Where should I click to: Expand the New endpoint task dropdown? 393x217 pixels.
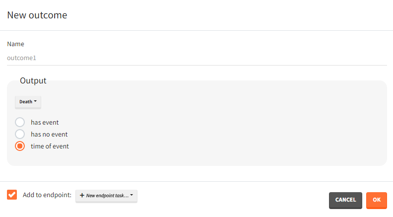[x=106, y=196]
